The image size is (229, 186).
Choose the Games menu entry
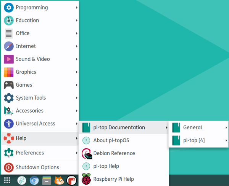40,85
